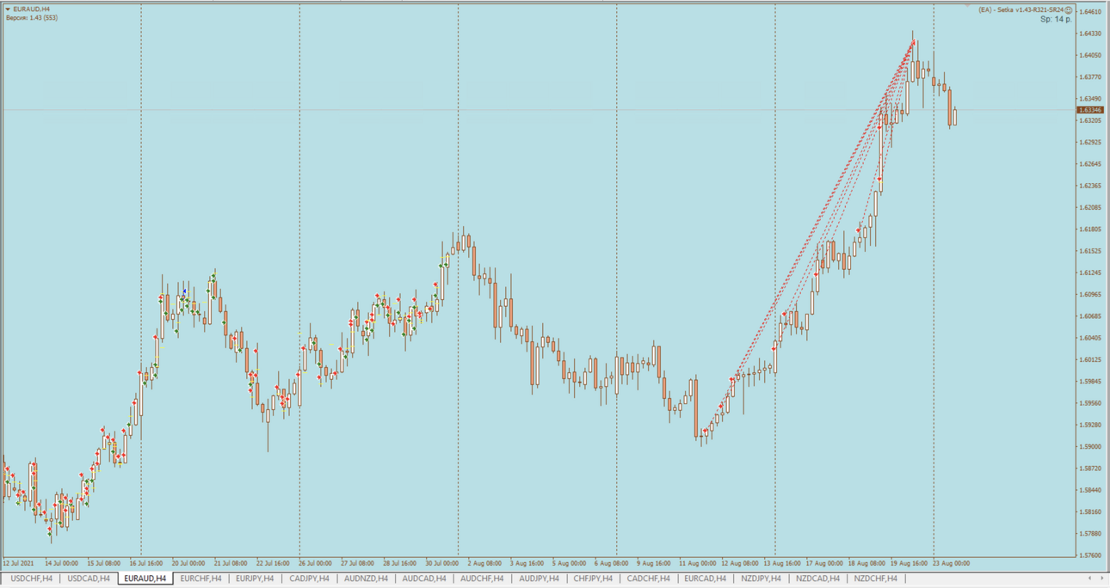Click the spread text 'Sp: 14 p.'
1110x588 pixels.
pyautogui.click(x=1056, y=19)
